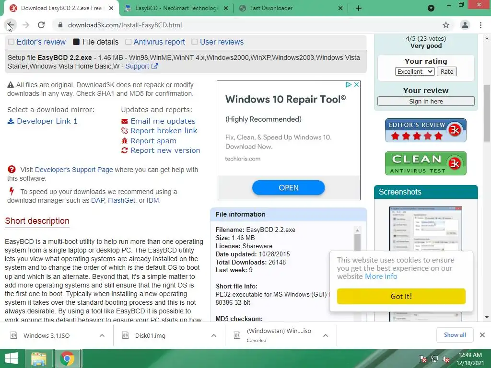Open the Windows Start menu
The image size is (491, 368).
(12, 358)
